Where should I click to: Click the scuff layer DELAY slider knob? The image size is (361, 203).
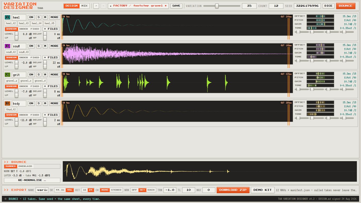click(45, 63)
